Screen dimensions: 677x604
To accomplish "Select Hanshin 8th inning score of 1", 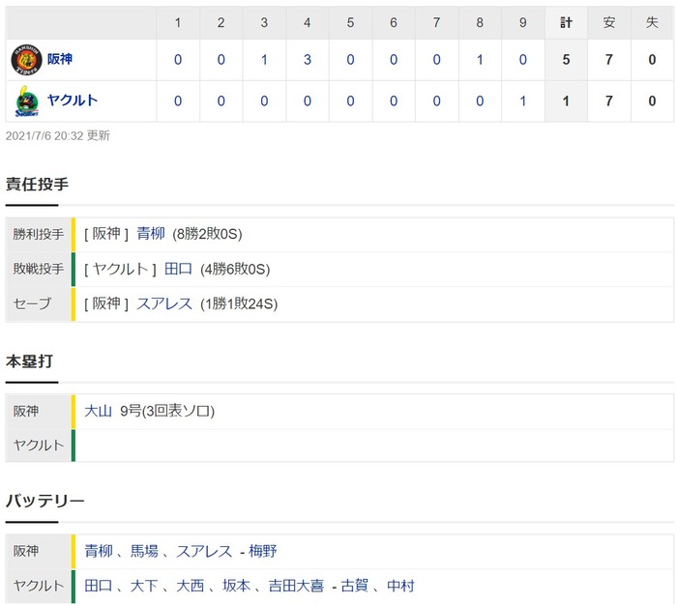I will [480, 60].
